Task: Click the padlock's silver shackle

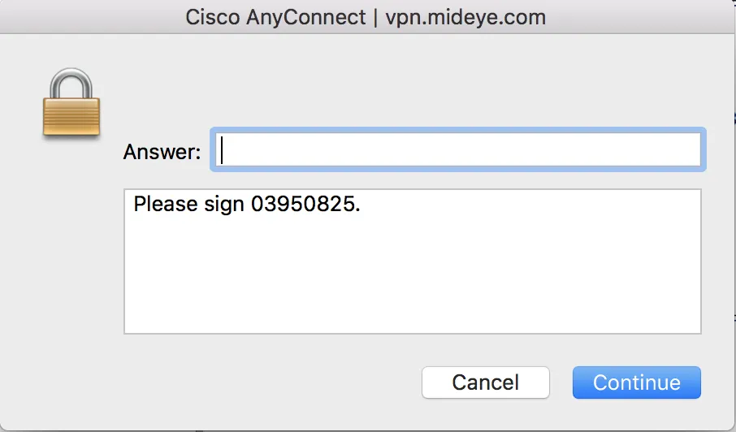Action: 71,81
